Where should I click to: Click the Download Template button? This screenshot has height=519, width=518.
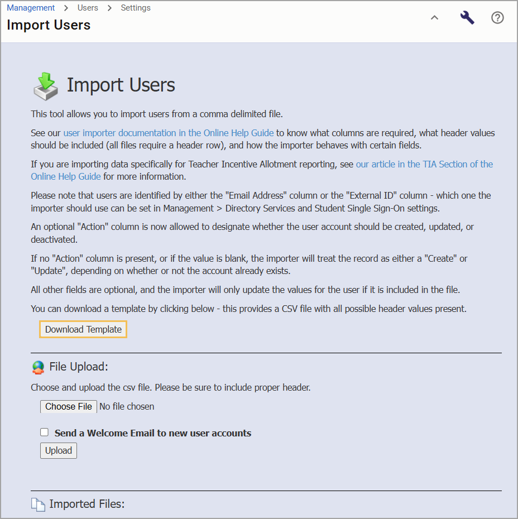83,329
